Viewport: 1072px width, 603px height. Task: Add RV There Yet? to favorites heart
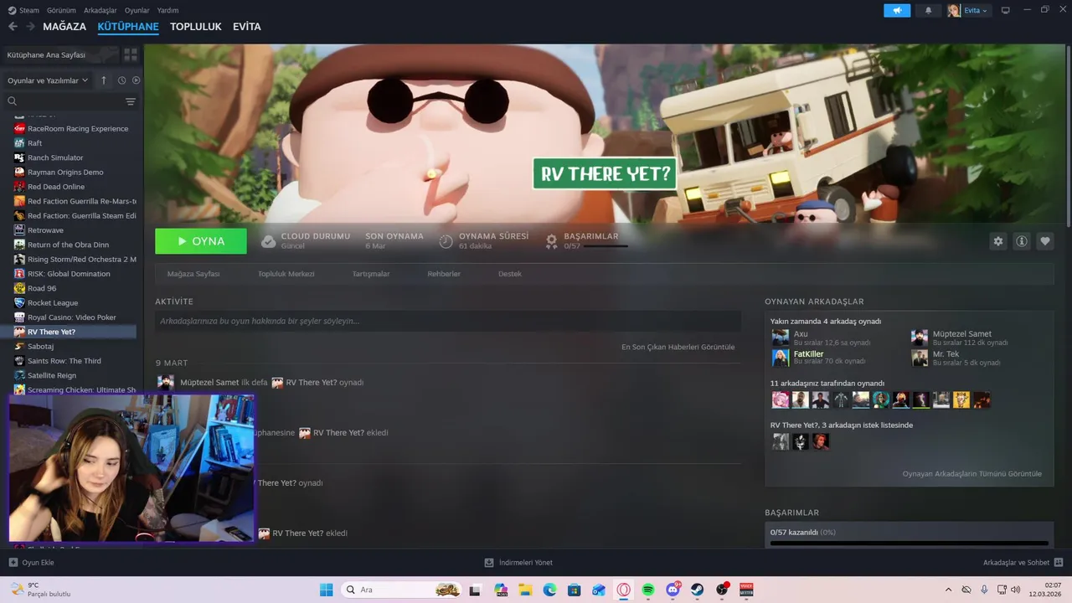tap(1045, 241)
